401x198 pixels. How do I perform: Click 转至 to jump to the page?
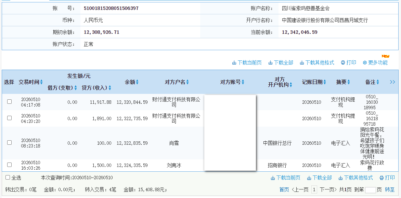(x=390, y=189)
